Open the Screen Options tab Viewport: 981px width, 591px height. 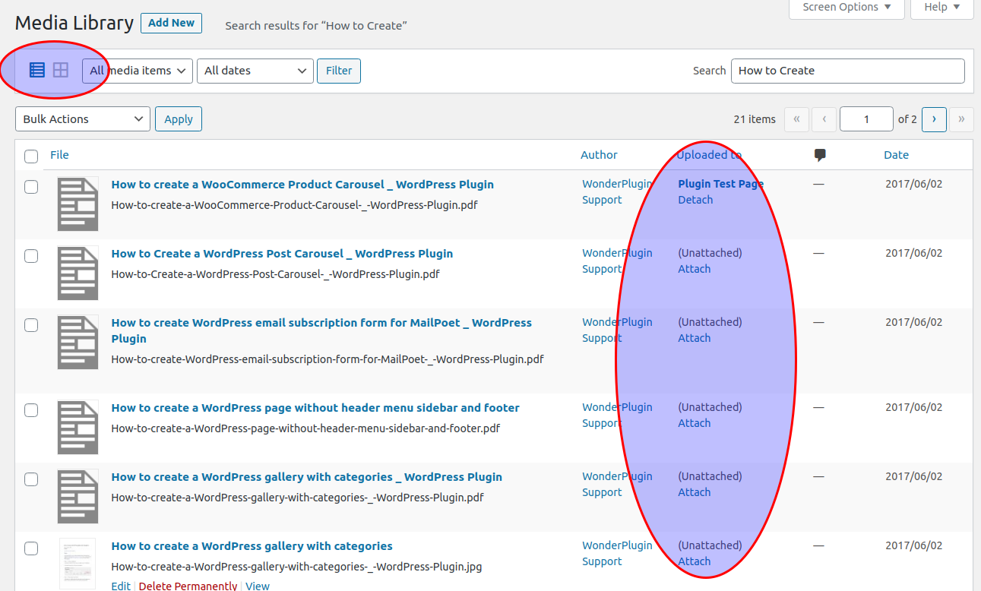[x=847, y=8]
